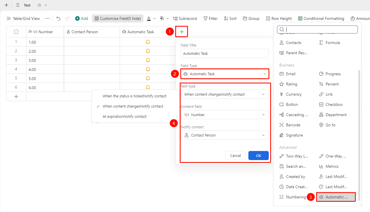Open the Content field dropdown
The image size is (370, 212).
click(x=225, y=115)
